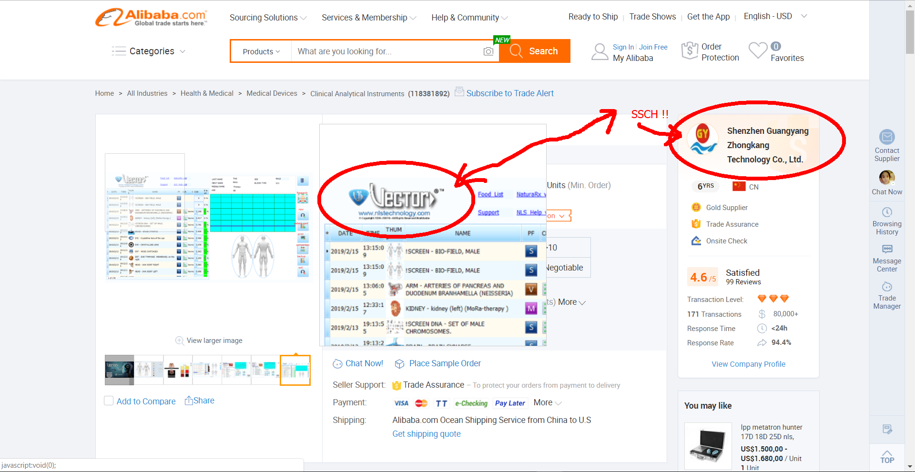Expand the Categories dropdown
Screen dimensions: 915x472
(149, 51)
